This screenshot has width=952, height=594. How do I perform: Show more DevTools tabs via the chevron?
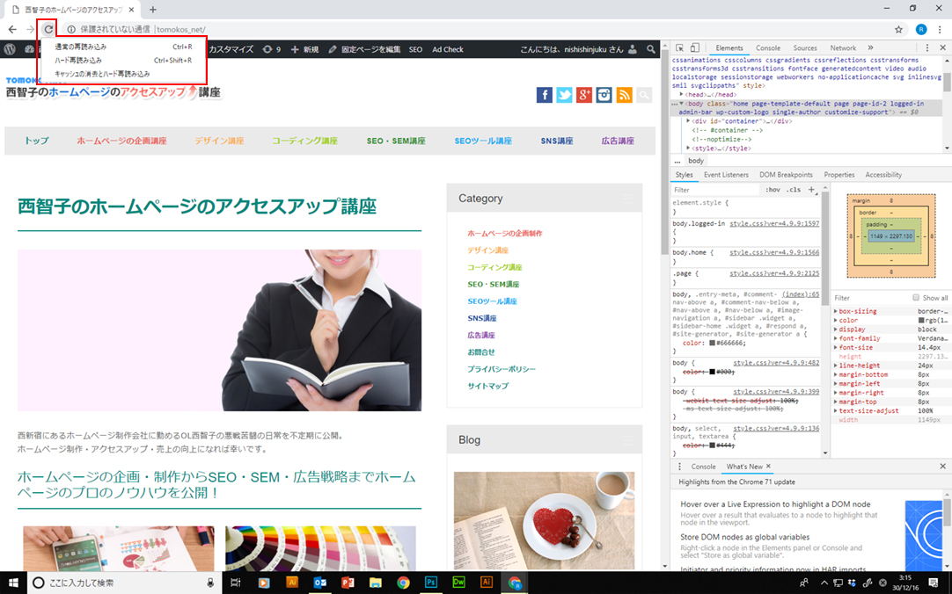tap(870, 48)
